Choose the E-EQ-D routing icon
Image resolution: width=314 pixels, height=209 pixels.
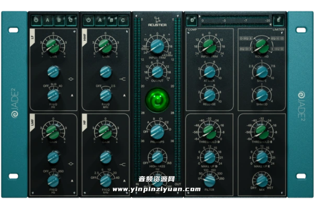point(277,49)
